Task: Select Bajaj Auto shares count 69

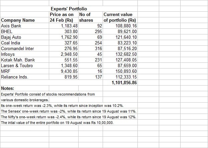Action: click(x=91, y=37)
